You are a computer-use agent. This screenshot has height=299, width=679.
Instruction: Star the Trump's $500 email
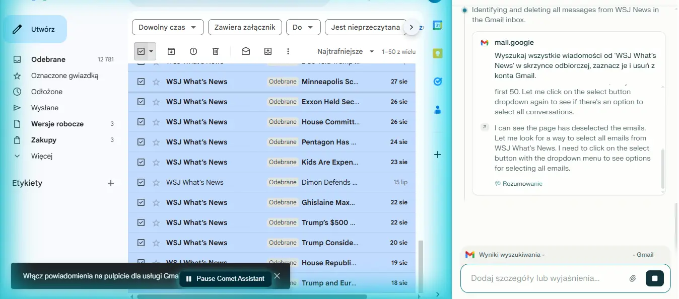[x=156, y=222]
